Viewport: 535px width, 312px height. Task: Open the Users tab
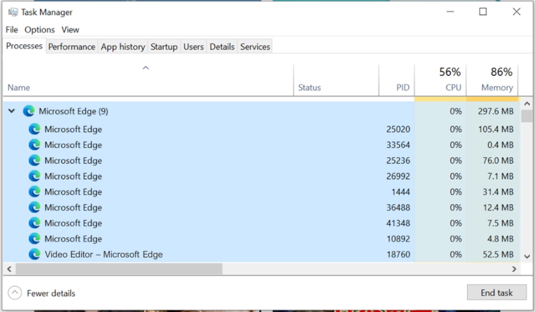tap(193, 47)
